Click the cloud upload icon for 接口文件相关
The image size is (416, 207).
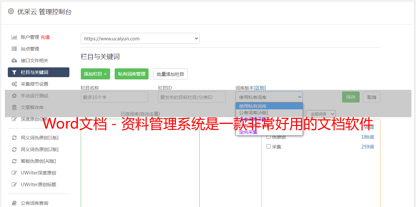tap(14, 61)
